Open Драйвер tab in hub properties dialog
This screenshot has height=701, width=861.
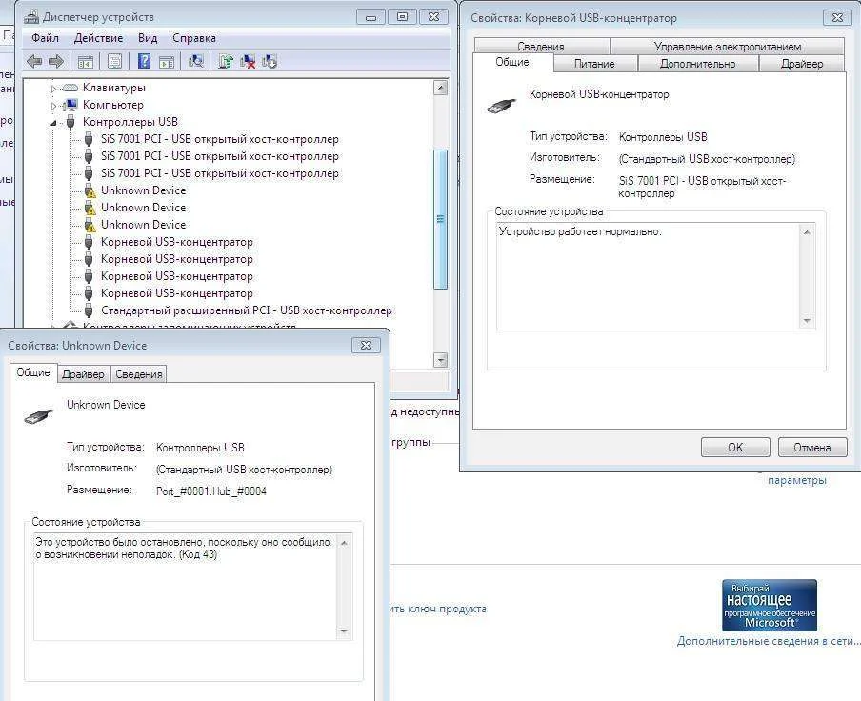tap(802, 64)
